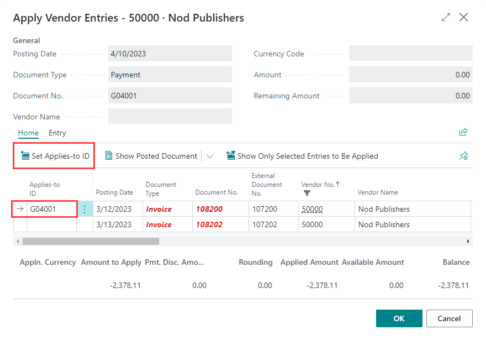Viewport: 486px width, 340px height.
Task: Click the Show Only Selected Entries icon
Action: tap(230, 155)
